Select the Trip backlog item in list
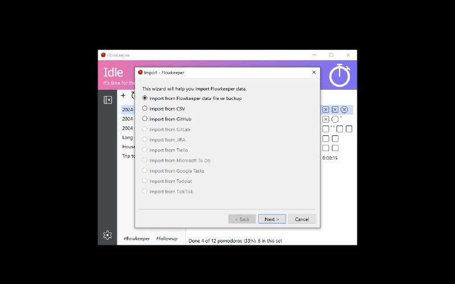The height and width of the screenshot is (284, 455). [x=128, y=156]
